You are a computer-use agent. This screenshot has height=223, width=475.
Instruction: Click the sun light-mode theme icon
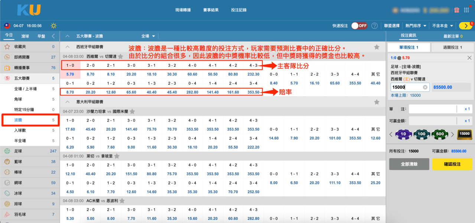point(54,26)
